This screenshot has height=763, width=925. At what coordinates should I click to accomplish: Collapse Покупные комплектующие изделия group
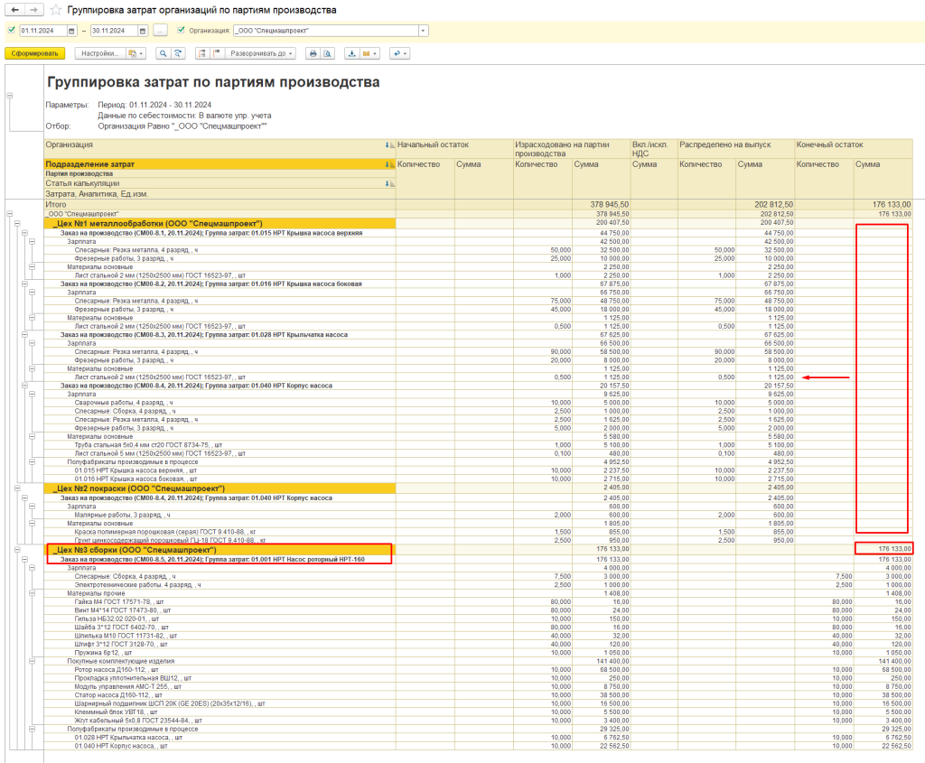32,661
